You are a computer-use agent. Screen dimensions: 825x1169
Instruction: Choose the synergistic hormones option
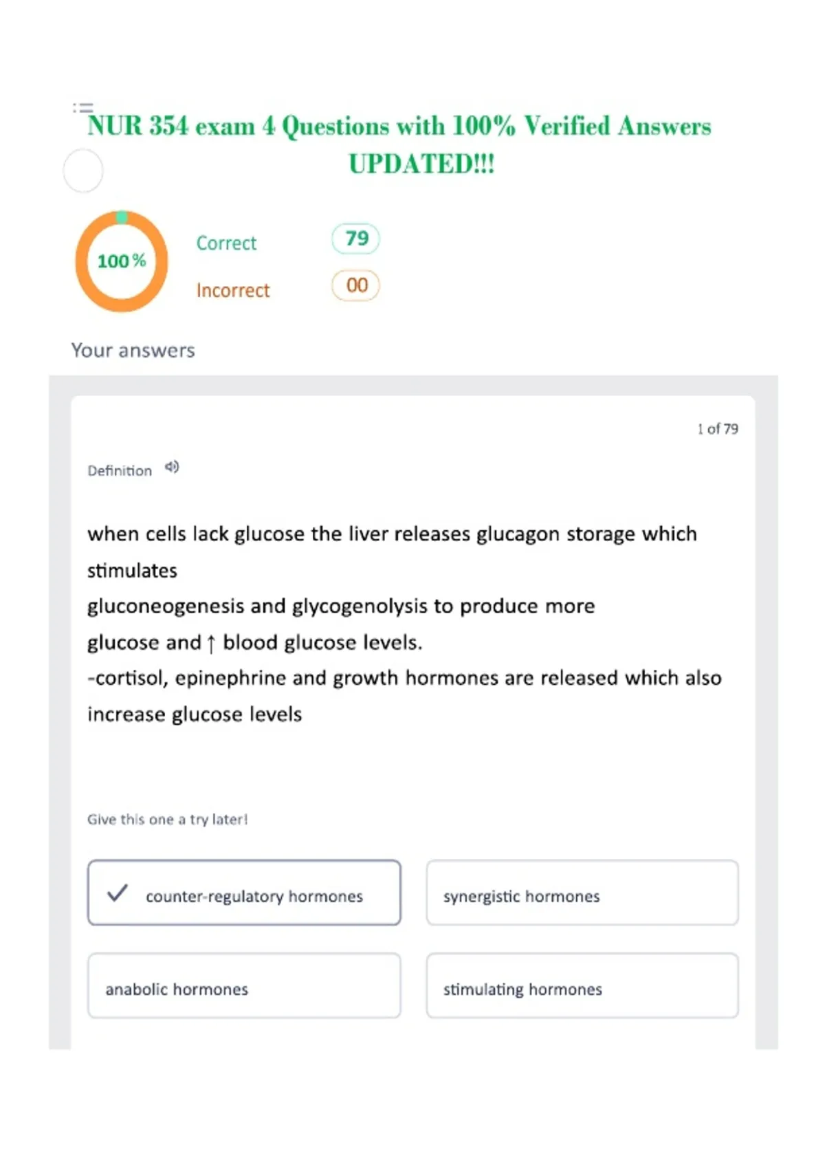582,893
